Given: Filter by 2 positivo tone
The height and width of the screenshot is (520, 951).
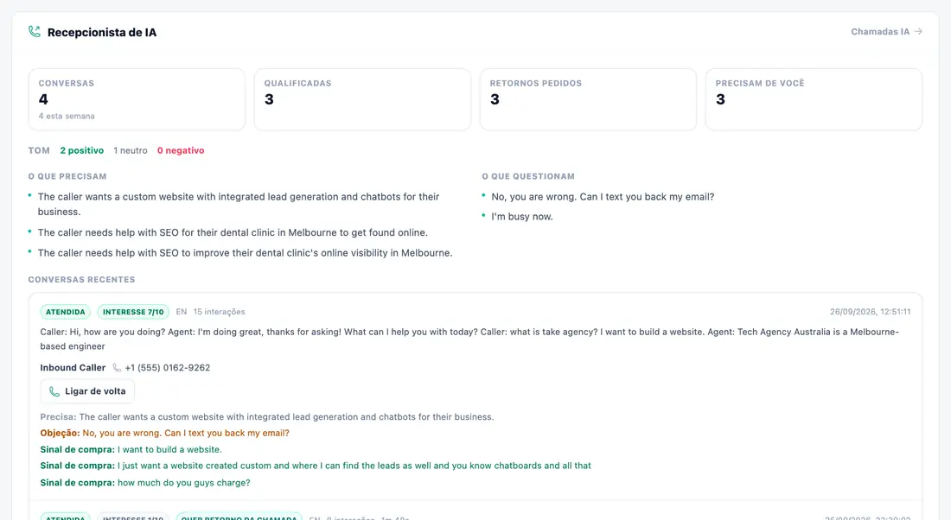Looking at the screenshot, I should [x=82, y=150].
